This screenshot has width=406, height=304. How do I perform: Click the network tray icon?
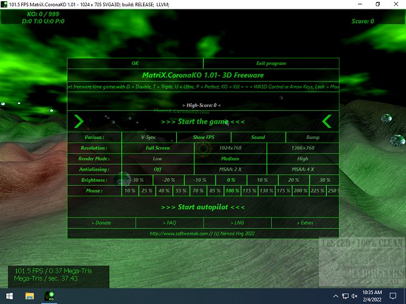[x=345, y=296]
